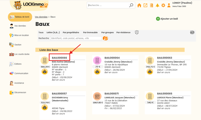This screenshot has height=120, width=201.
Task: Select the Par propriétaire filter
Action: point(71,32)
